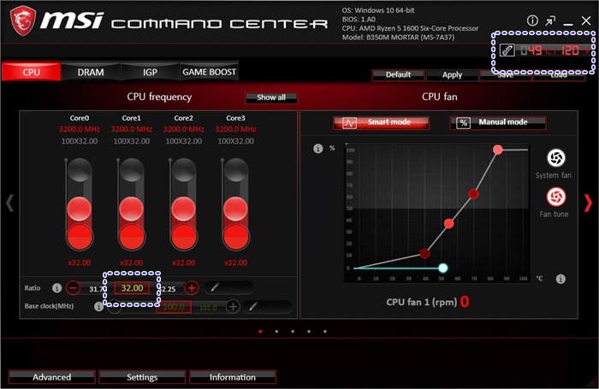Click the Core1 frequency slider knob
599x389 pixels.
(x=132, y=209)
